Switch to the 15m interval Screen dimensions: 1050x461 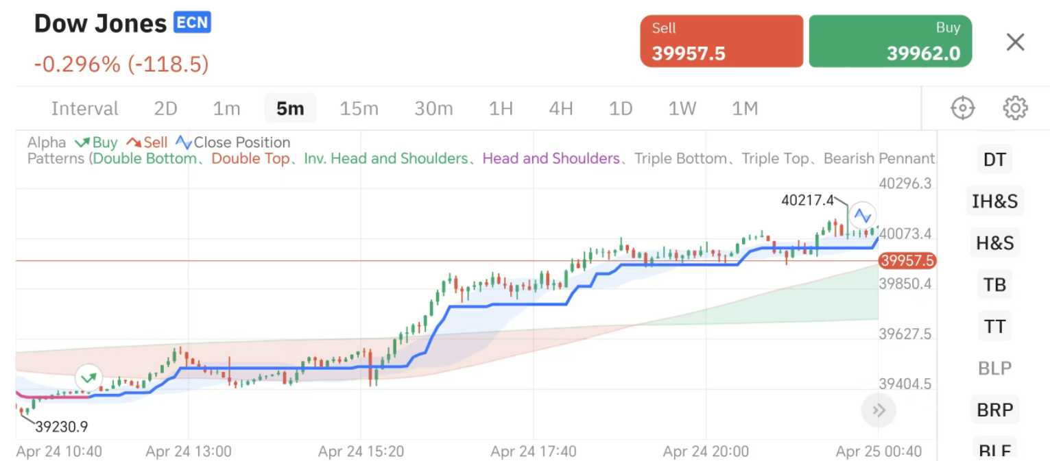359,108
